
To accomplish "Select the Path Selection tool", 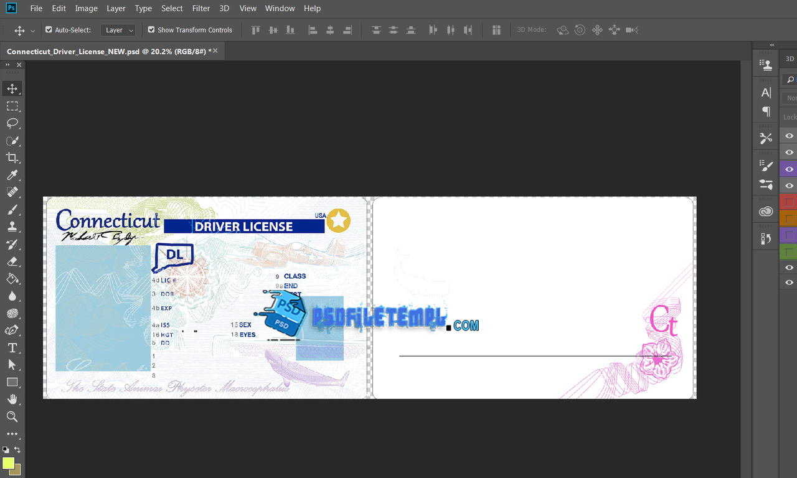I will [x=12, y=365].
